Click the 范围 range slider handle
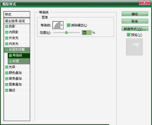 [x=66, y=32]
